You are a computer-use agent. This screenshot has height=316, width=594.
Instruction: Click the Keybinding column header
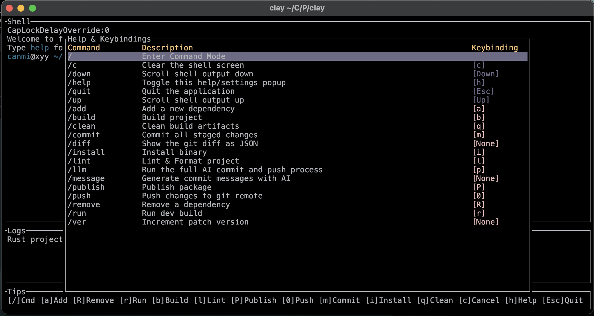tap(494, 48)
